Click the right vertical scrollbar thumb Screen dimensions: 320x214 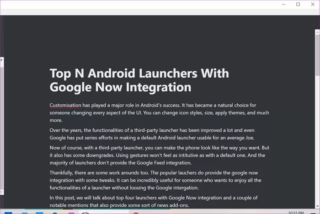pyautogui.click(x=317, y=55)
